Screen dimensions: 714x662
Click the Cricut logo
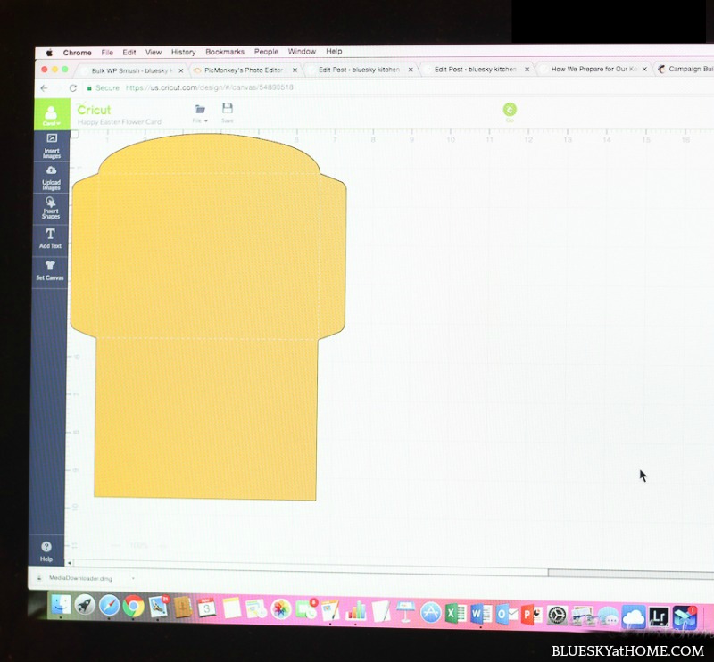(94, 110)
